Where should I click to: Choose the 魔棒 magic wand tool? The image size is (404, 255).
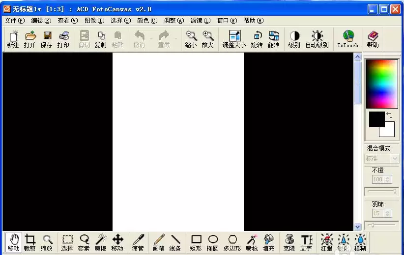pyautogui.click(x=101, y=242)
